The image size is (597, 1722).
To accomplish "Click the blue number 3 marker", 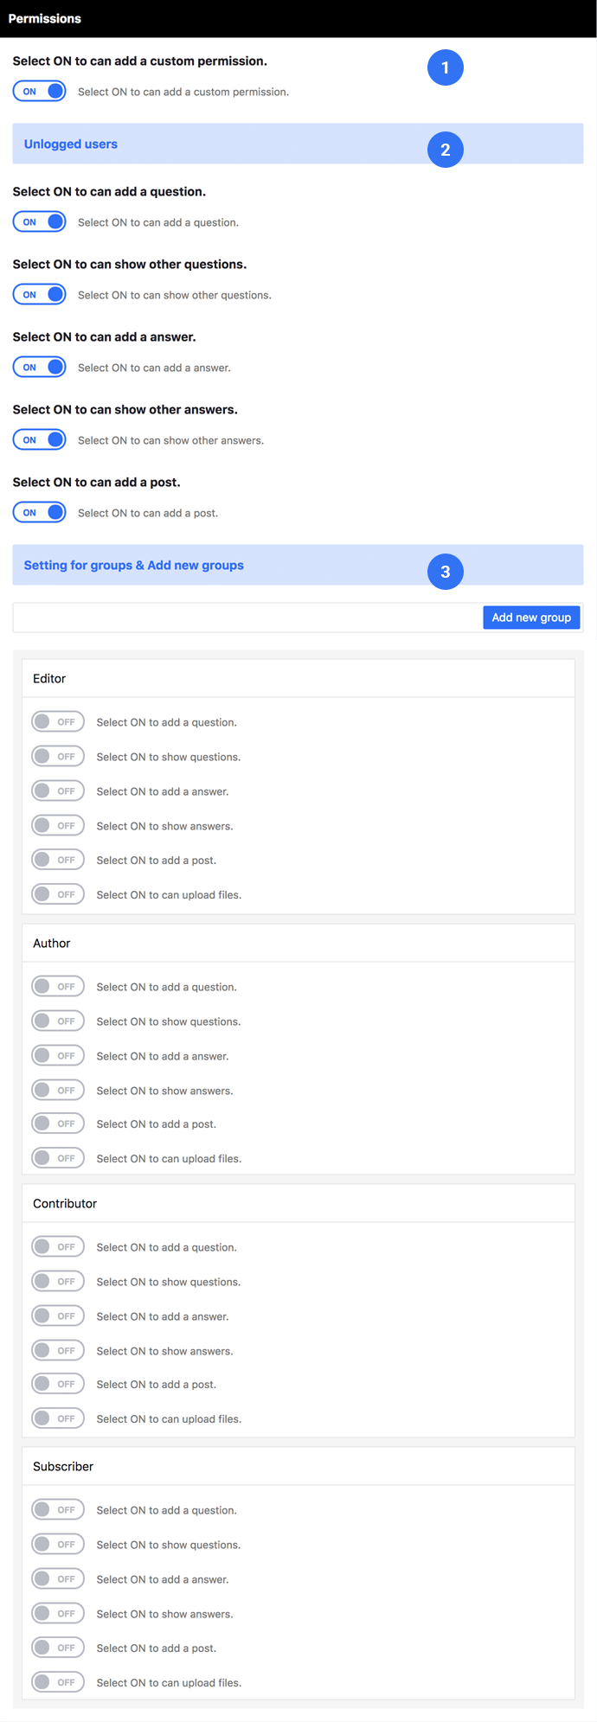I will click(x=445, y=572).
